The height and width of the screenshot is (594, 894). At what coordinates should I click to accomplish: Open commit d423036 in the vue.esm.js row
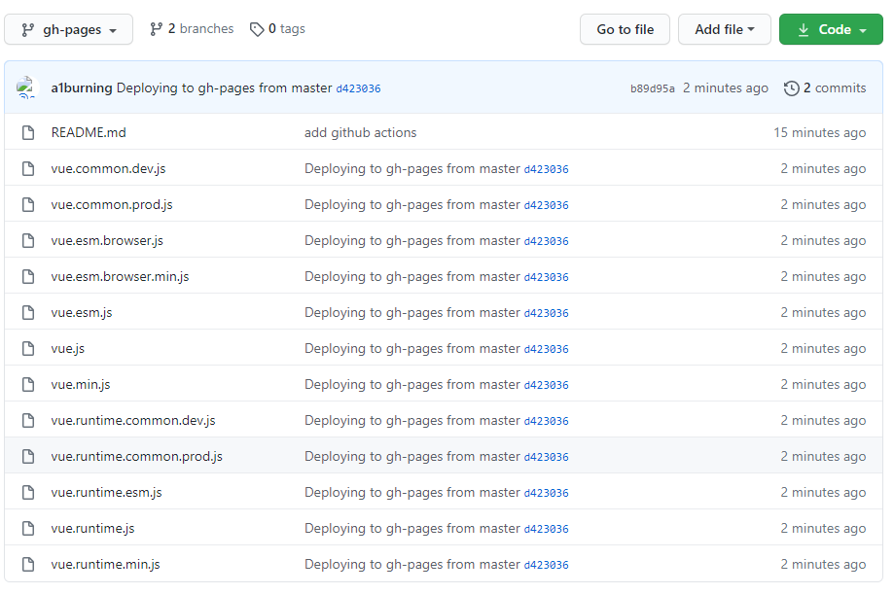coord(546,313)
